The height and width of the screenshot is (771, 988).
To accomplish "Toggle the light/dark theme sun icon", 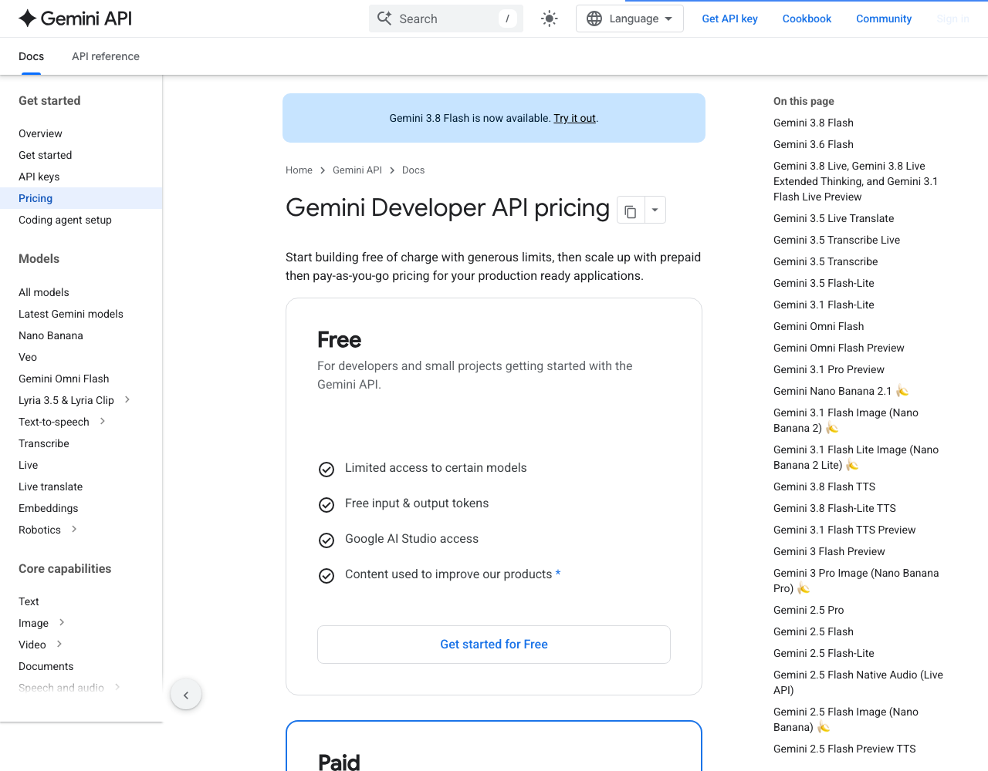I will coord(550,19).
